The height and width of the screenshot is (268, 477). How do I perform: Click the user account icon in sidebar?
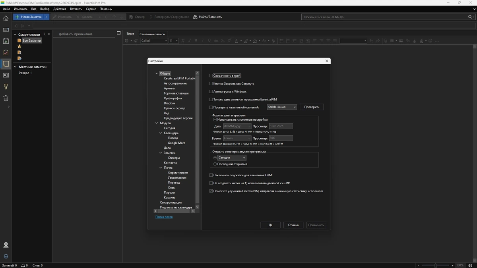[6, 245]
